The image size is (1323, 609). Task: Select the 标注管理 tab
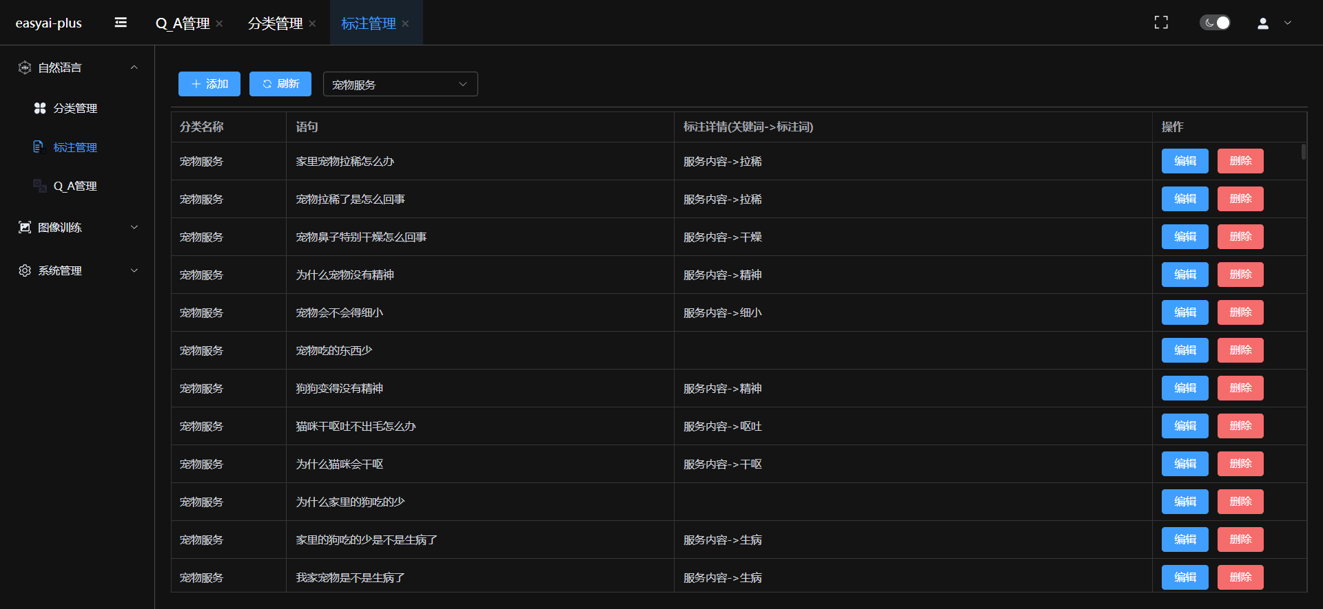(369, 23)
